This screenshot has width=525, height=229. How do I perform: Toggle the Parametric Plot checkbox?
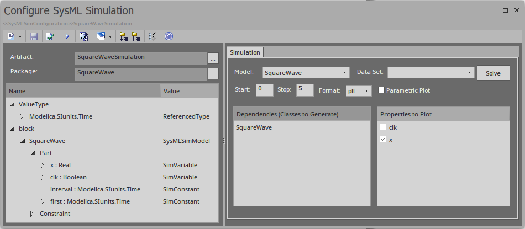381,90
